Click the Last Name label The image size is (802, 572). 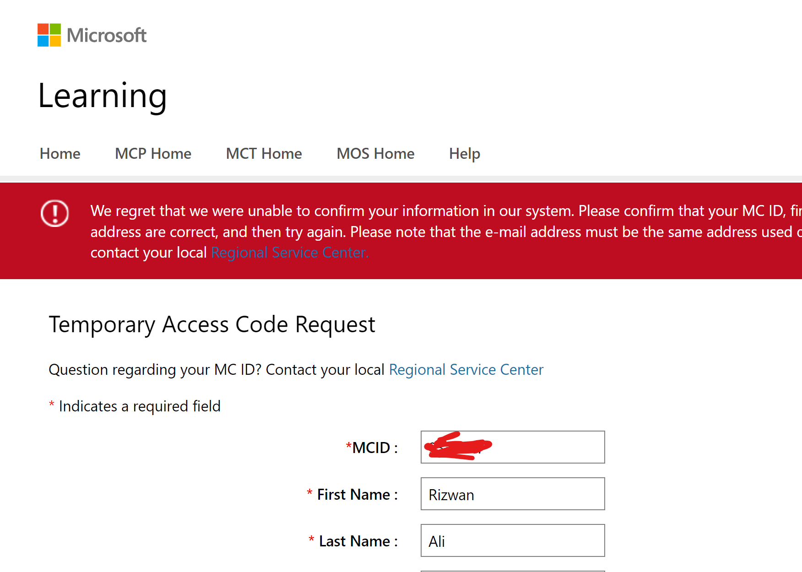click(353, 541)
